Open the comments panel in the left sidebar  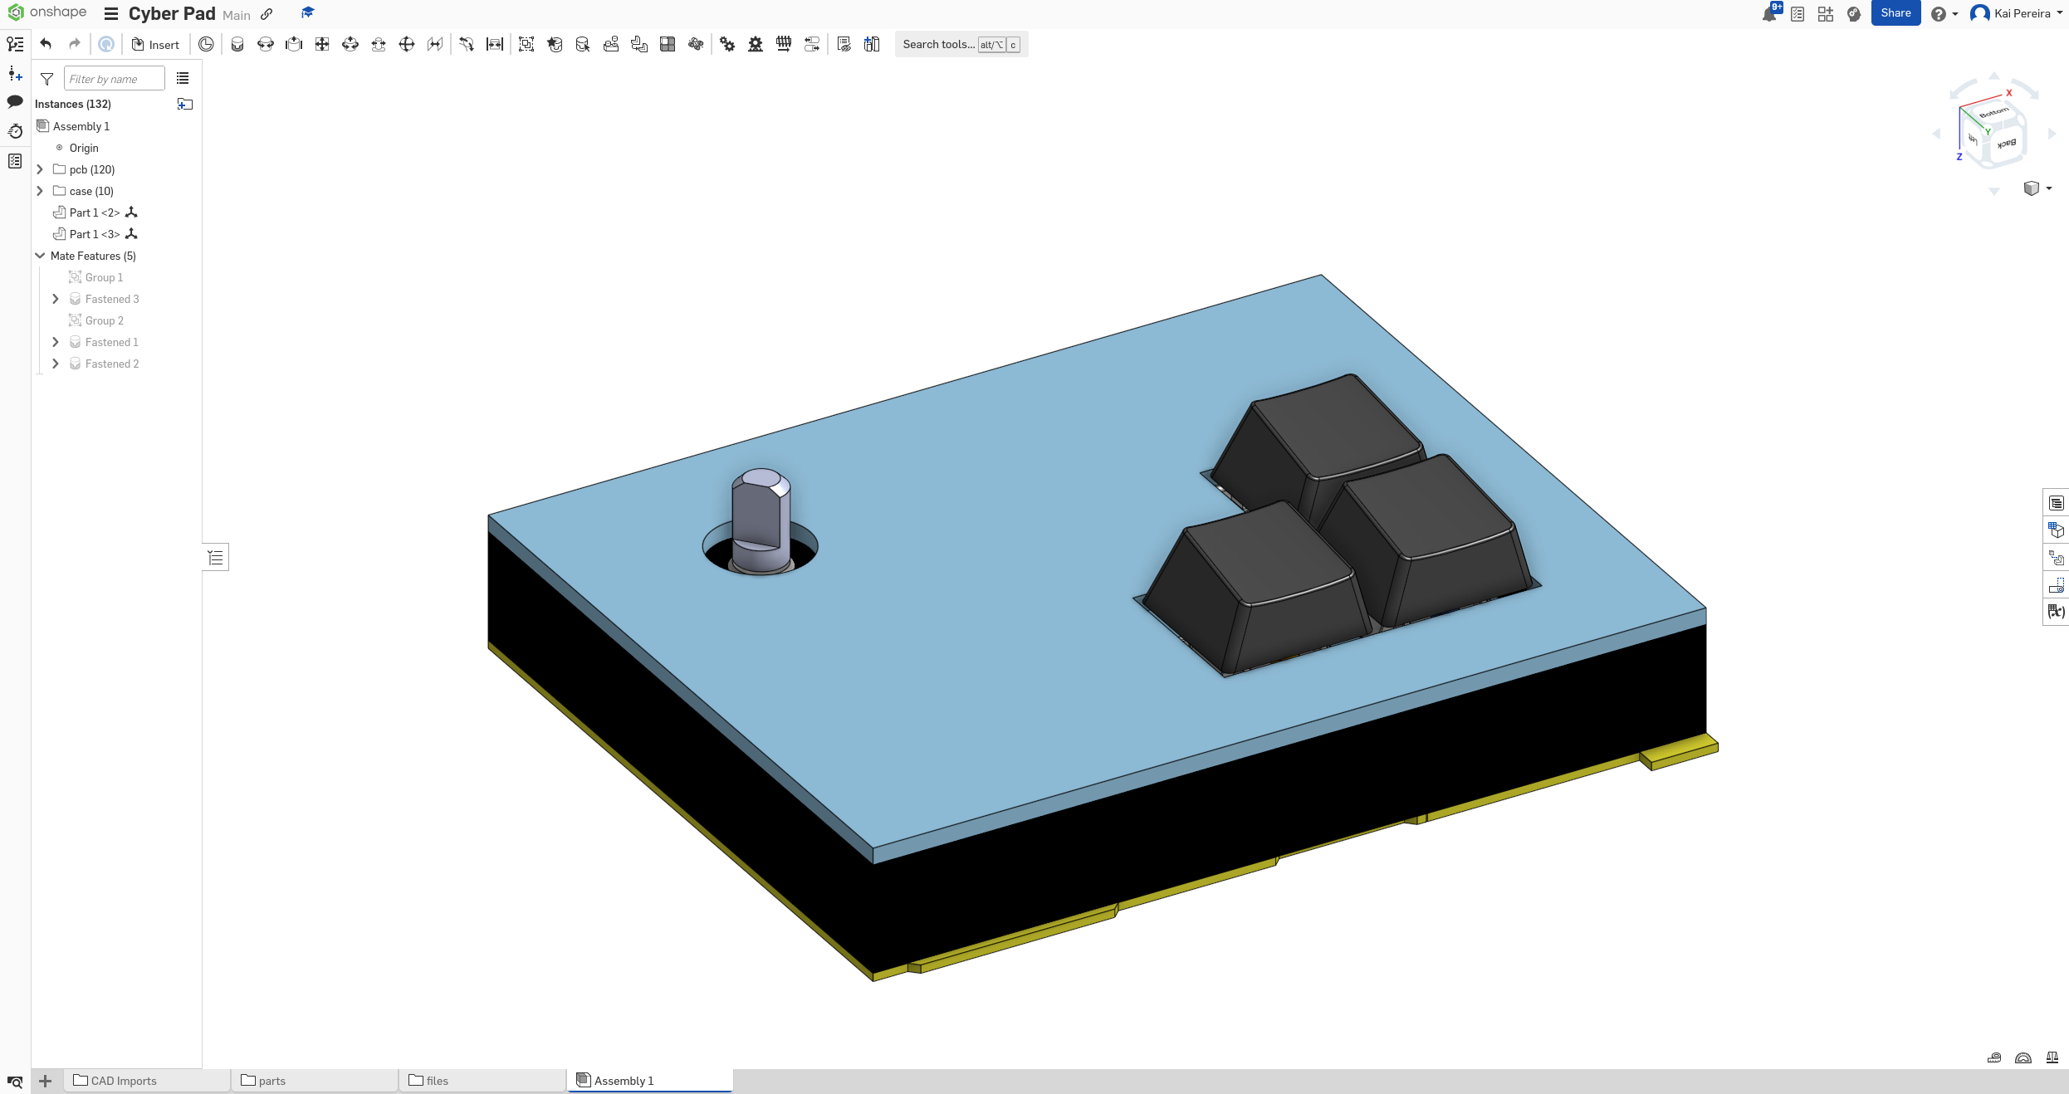[15, 101]
